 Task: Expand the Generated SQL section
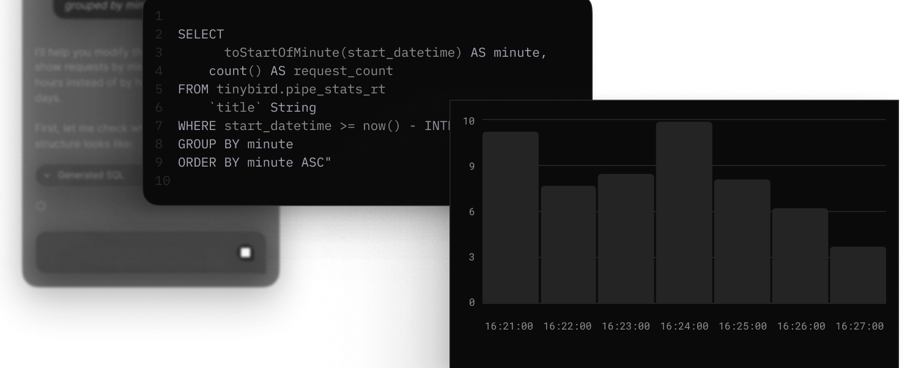point(86,176)
